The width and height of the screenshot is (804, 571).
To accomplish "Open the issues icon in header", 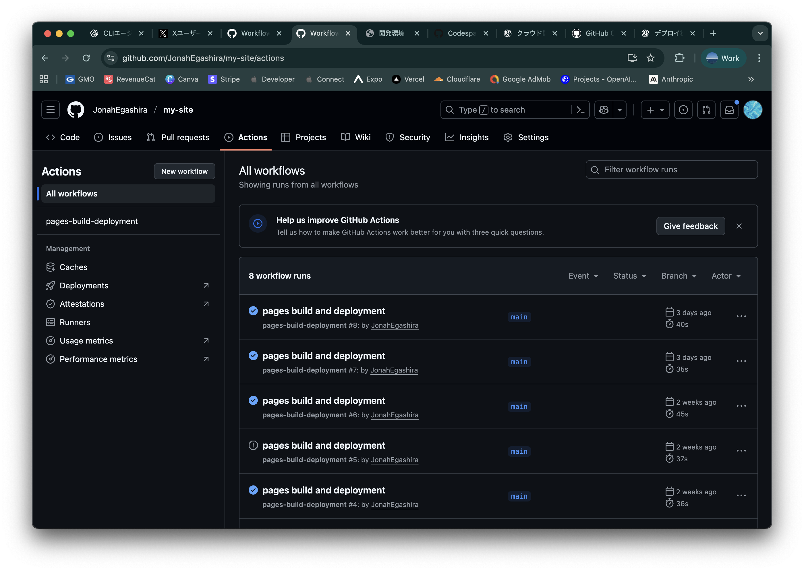I will coord(683,110).
